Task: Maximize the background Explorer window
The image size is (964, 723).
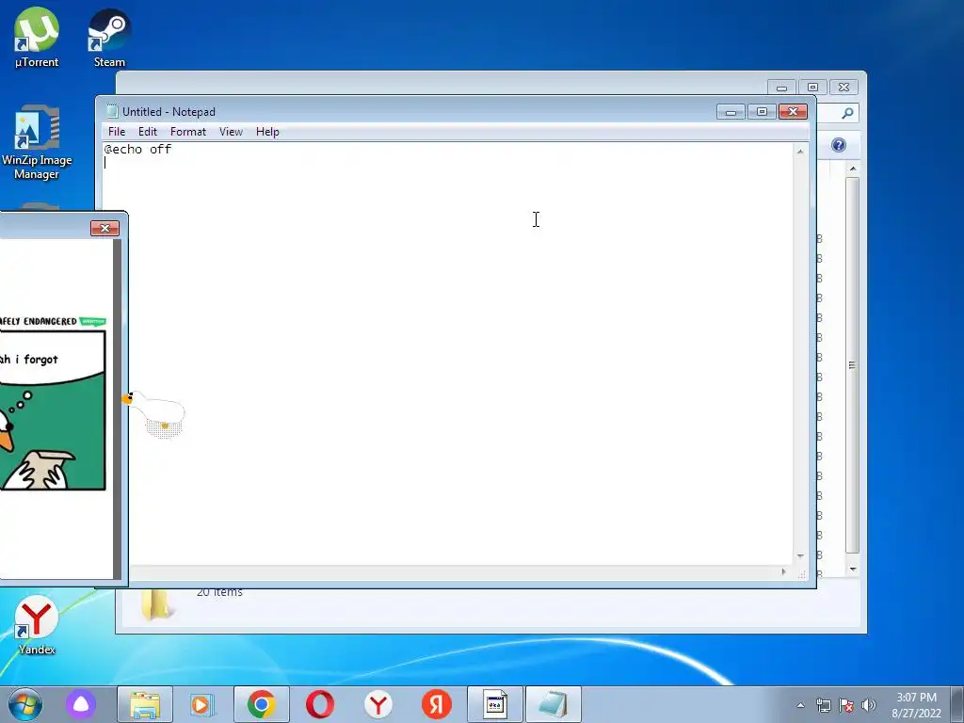Action: pos(812,88)
